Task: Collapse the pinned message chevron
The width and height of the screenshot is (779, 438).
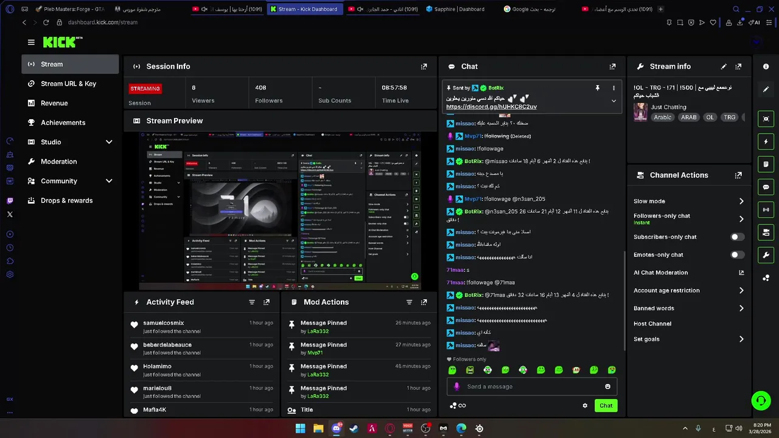Action: coord(613,100)
